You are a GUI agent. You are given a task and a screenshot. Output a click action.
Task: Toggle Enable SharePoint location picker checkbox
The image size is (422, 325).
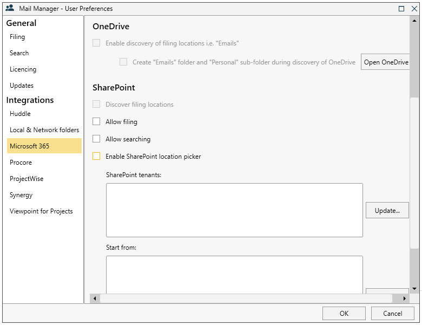(96, 157)
